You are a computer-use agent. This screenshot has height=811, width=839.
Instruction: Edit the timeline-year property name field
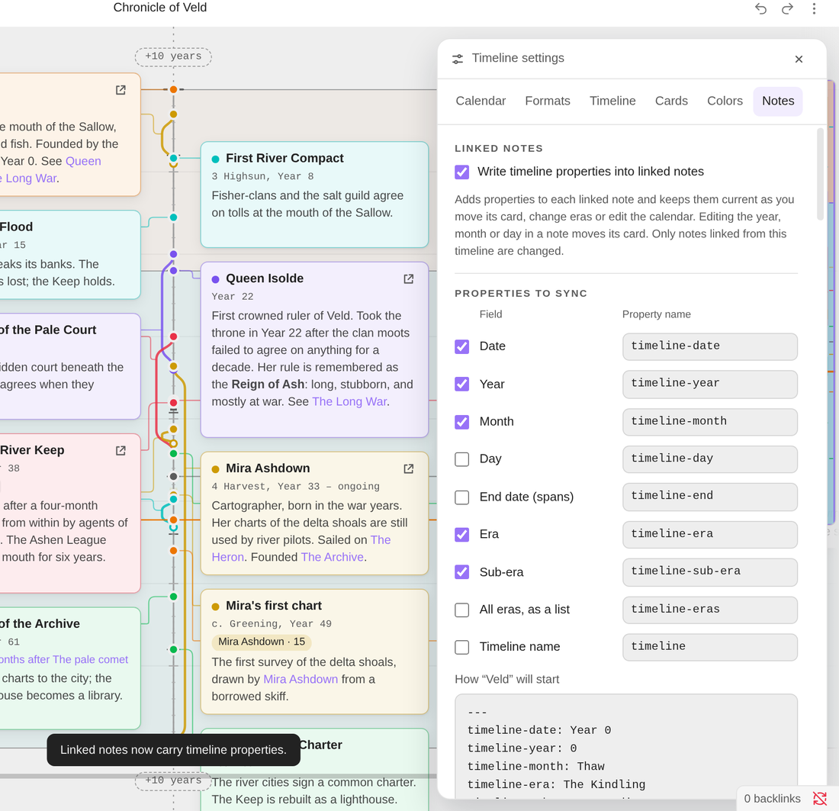click(x=709, y=384)
